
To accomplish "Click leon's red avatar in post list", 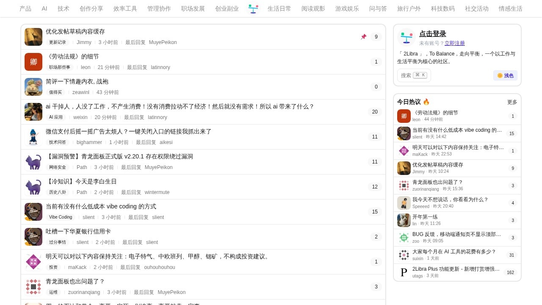I will [33, 62].
